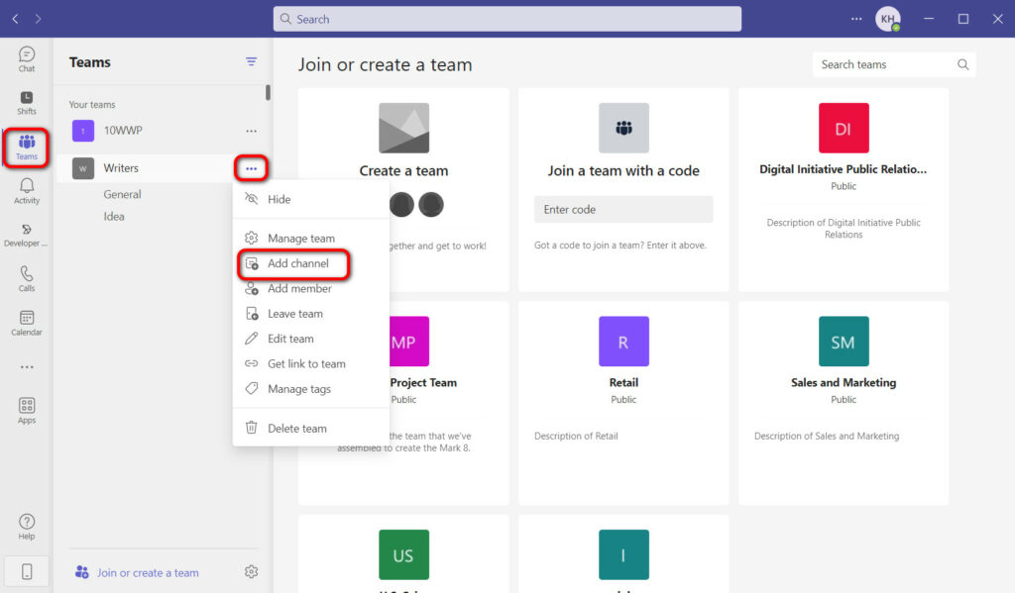
Task: Click the filter icon beside Teams header
Action: click(250, 61)
